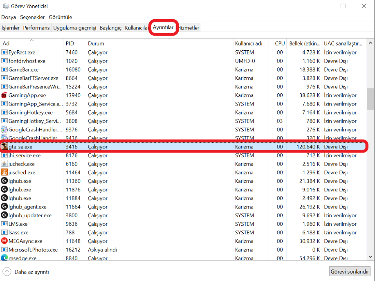Click the Daha az ayrıntı link text
Image resolution: width=375 pixels, height=281 pixels.
(31, 272)
